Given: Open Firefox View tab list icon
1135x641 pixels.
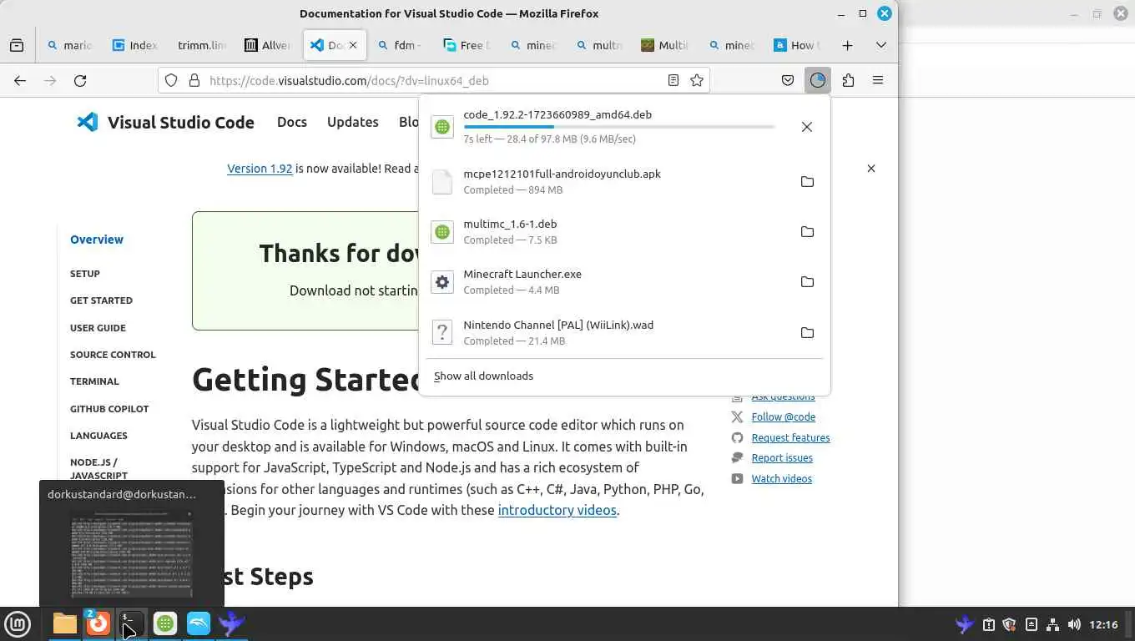Looking at the screenshot, I should pos(17,45).
